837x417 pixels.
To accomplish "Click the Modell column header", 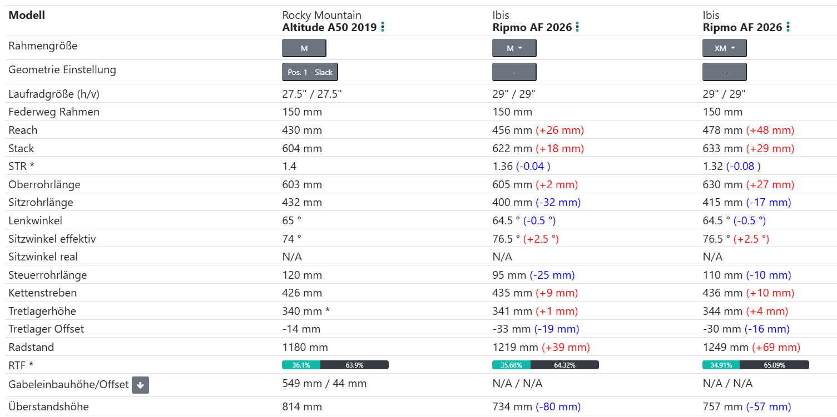I will (27, 16).
